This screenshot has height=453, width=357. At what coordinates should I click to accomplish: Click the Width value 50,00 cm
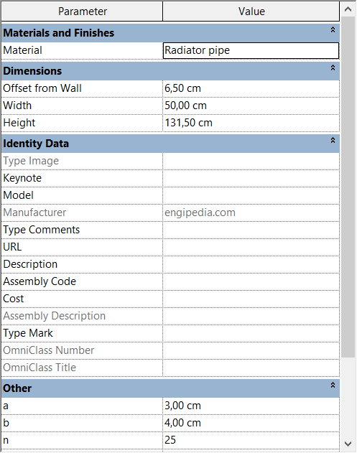pyautogui.click(x=251, y=106)
